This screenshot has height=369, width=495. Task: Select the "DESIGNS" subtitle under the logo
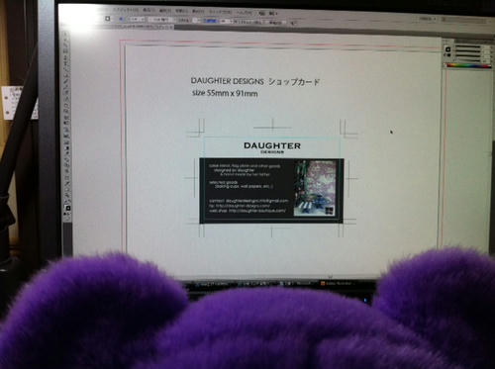click(x=272, y=152)
